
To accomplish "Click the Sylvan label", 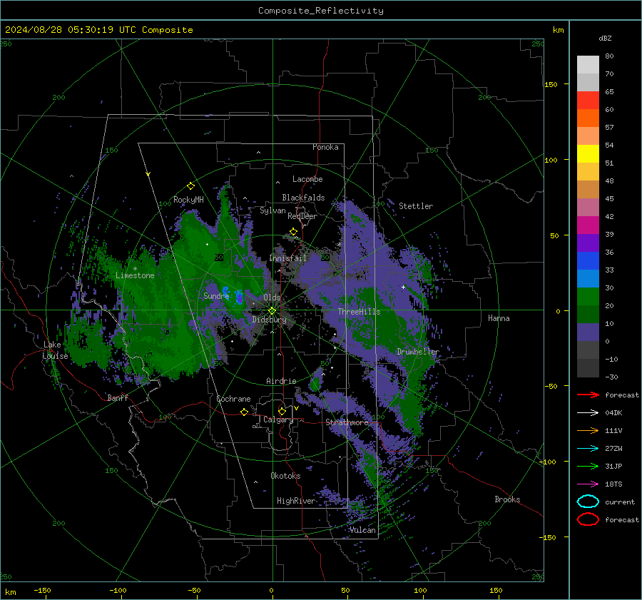I will click(x=272, y=210).
